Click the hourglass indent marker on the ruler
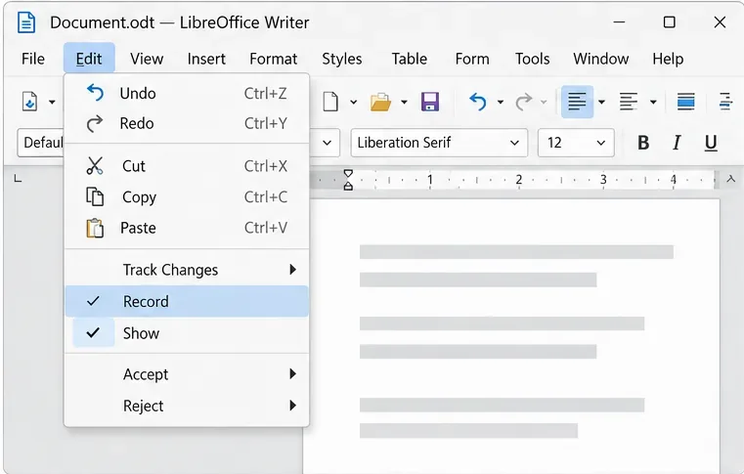The image size is (744, 474). [348, 180]
